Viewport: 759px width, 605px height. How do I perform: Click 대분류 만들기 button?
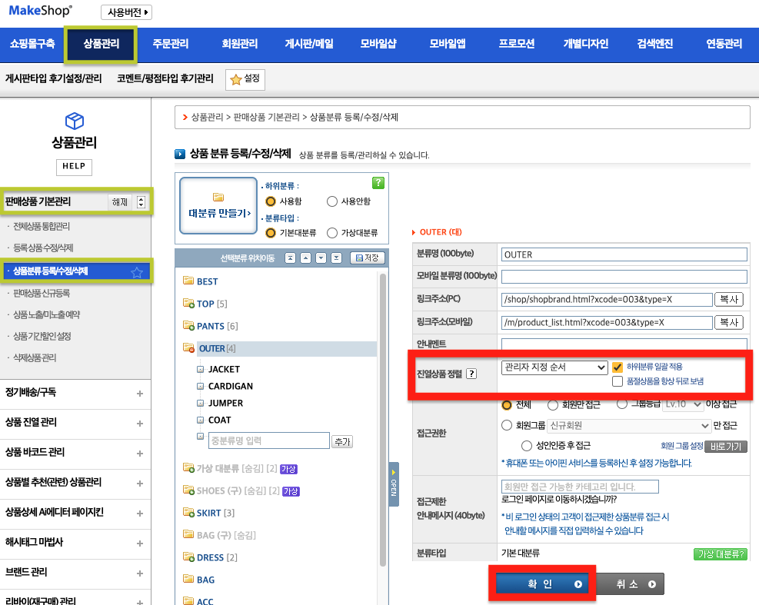pos(219,206)
